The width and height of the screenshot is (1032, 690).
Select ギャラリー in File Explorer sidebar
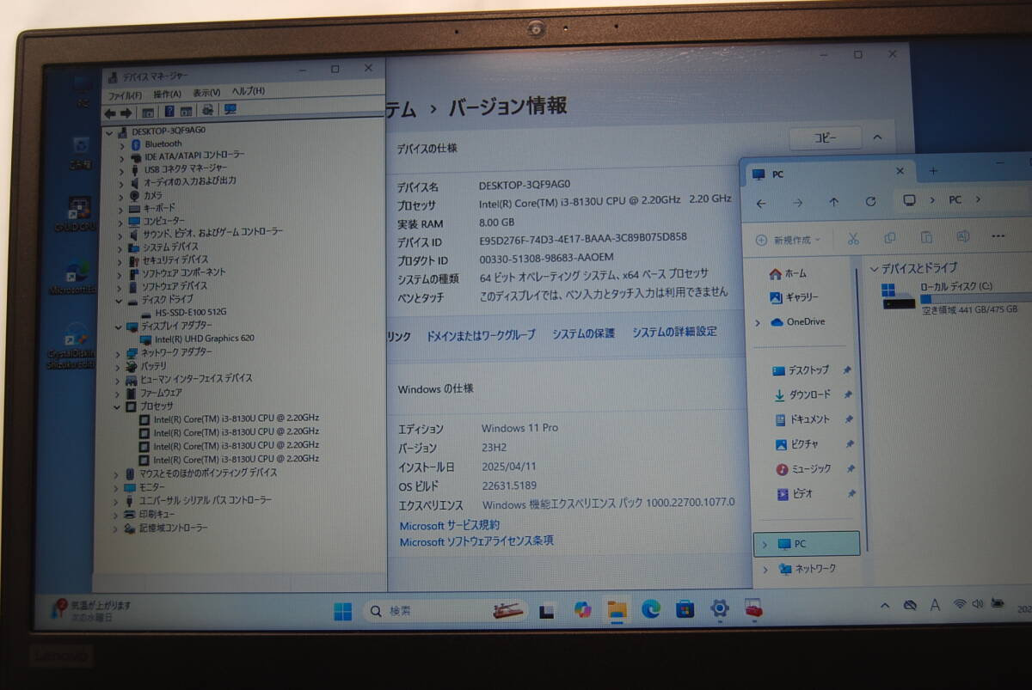(794, 297)
